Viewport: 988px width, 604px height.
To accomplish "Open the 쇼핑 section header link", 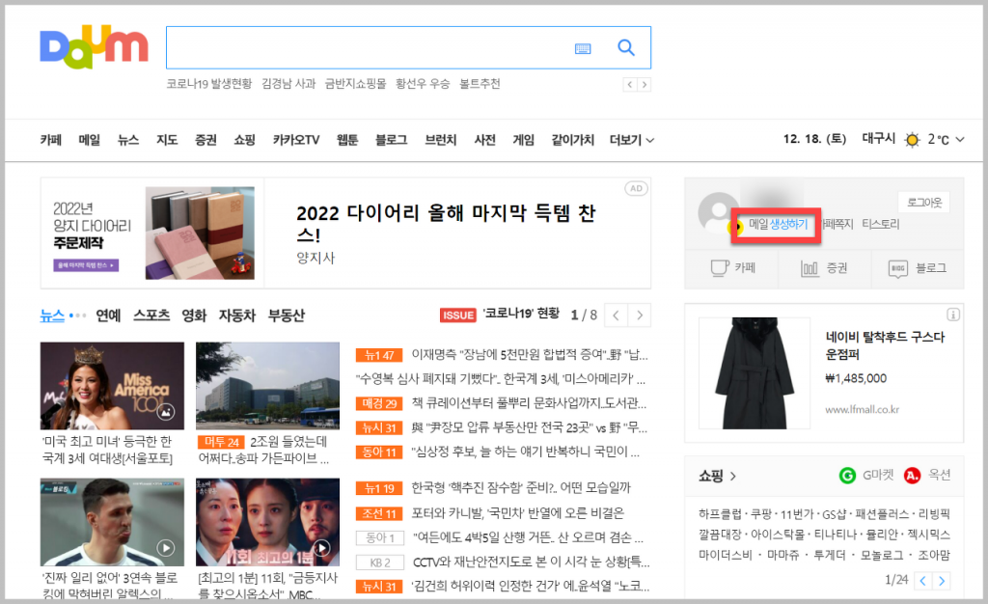I will (717, 476).
